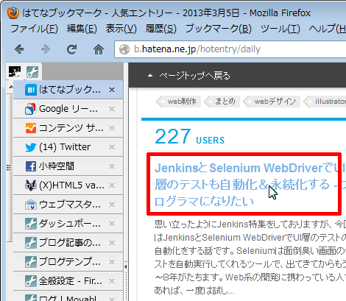Click the B! Hatena favicon on the active tab
This screenshot has width=346, height=301.
(31, 90)
